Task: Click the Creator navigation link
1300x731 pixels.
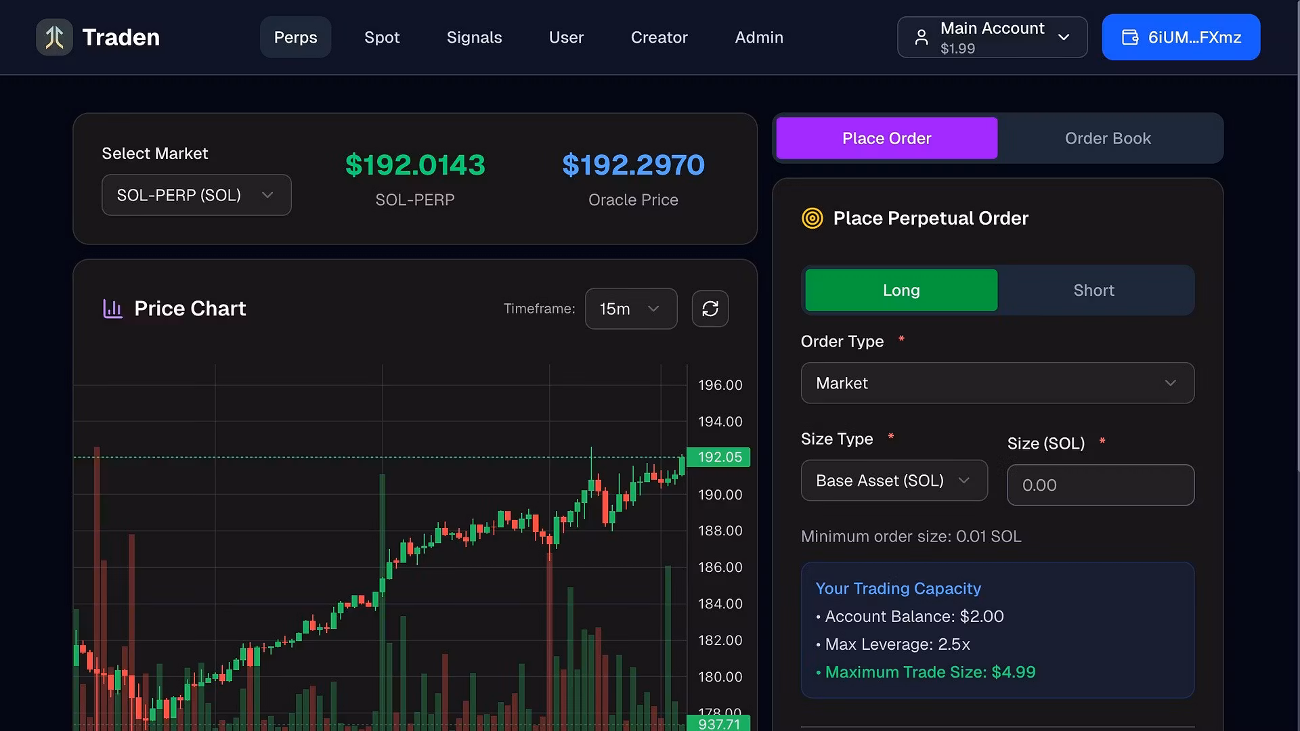Action: tap(659, 37)
